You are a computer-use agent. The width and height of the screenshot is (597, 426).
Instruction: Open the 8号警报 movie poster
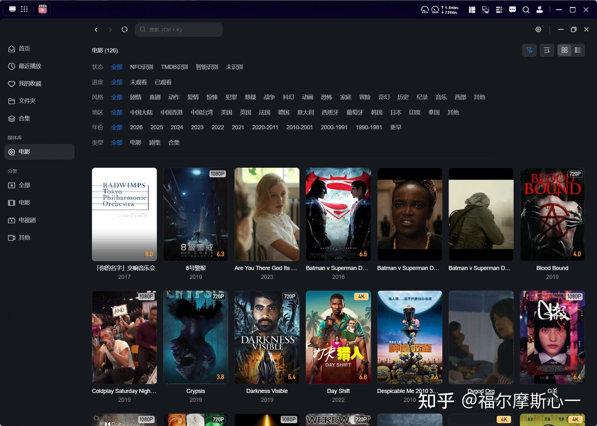tap(196, 214)
